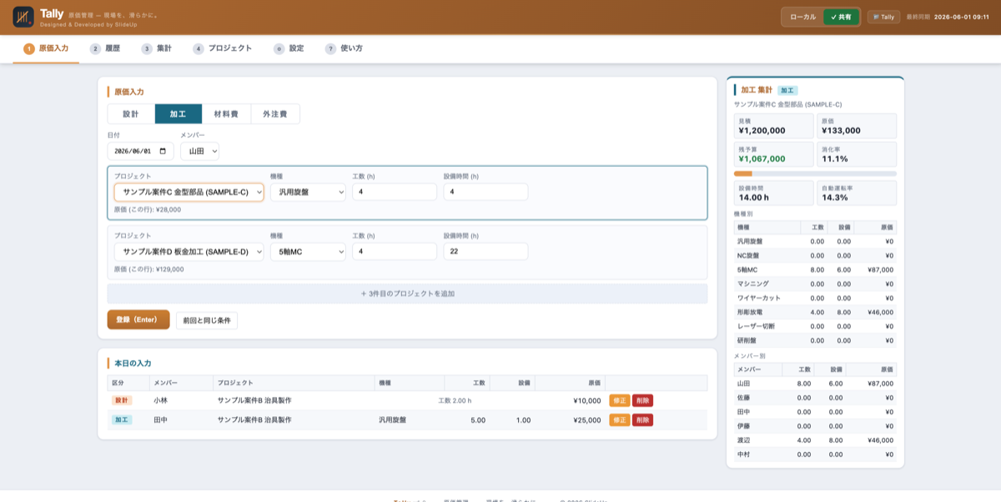Click 設備時間 14.00 h card
1001x502 pixels.
click(x=773, y=193)
